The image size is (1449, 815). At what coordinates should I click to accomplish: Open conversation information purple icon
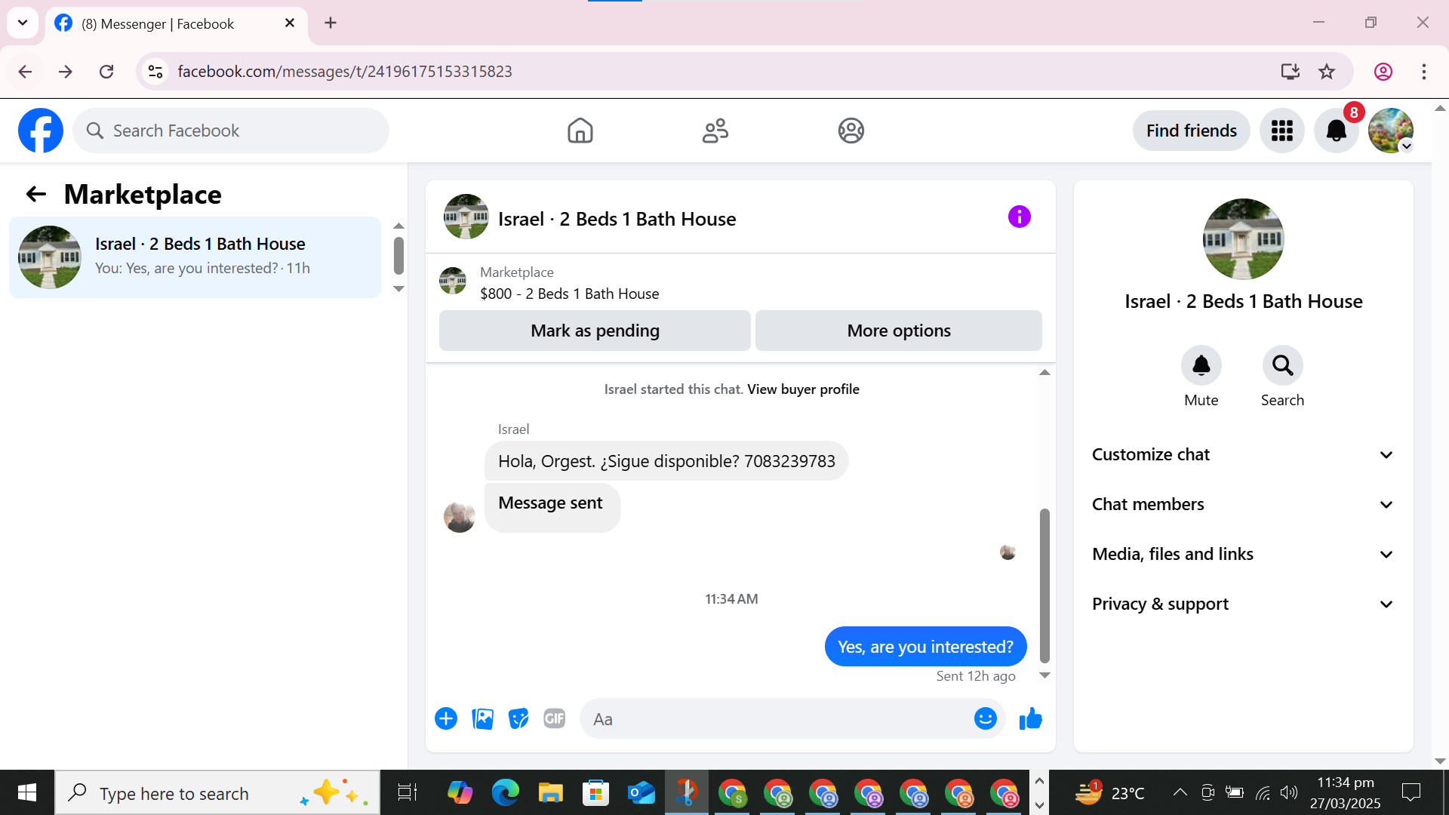1019,217
